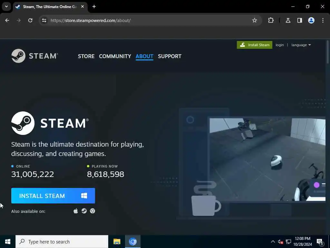330x248 pixels.
Task: Go forward with the browser arrow
Action: coord(18,20)
